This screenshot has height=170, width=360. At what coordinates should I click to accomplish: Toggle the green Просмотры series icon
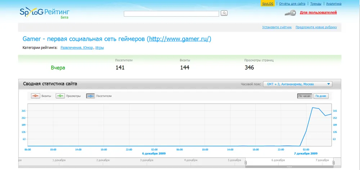60,96
